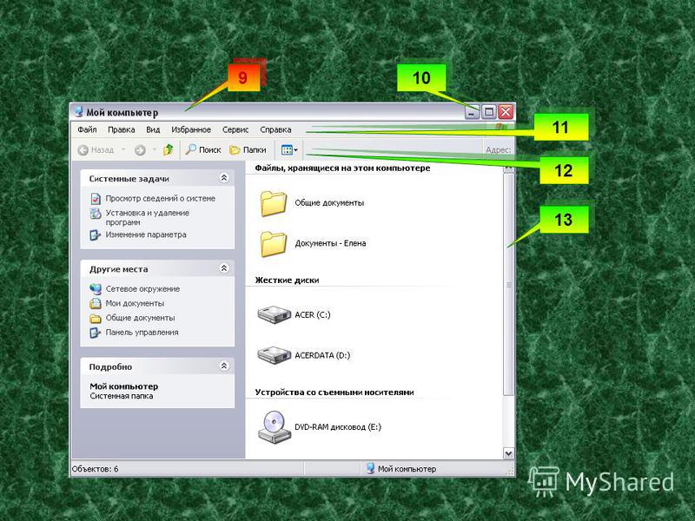Open Мои документы link in sidebar
This screenshot has height=521, width=695.
click(x=135, y=303)
